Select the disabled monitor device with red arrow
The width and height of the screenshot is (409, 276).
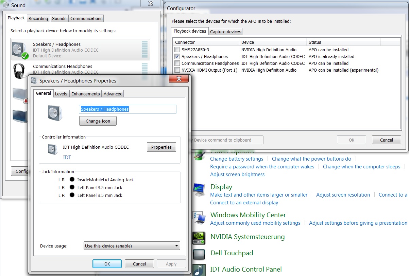tap(20, 96)
